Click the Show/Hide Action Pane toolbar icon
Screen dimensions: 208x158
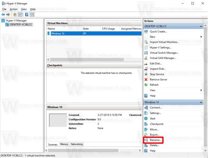coord(32,14)
